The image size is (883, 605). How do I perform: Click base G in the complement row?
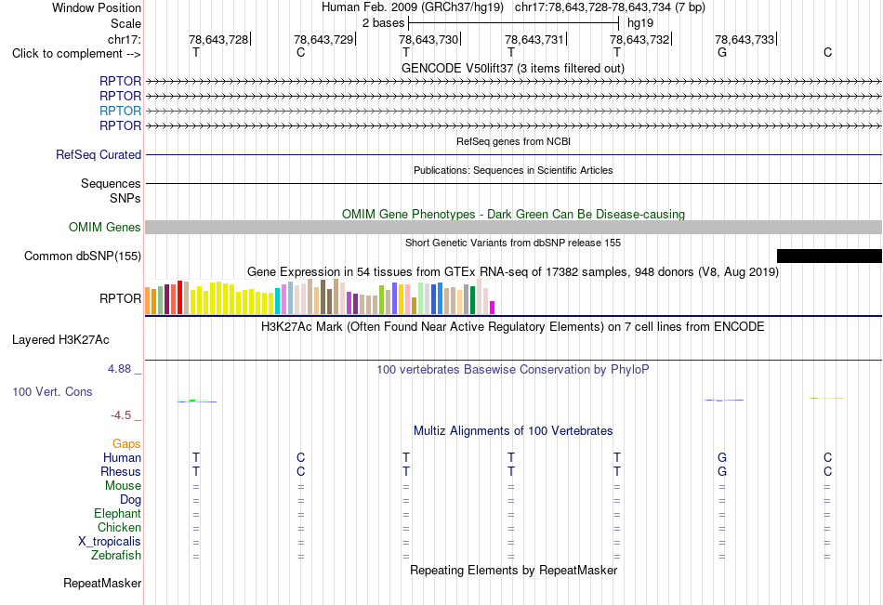click(x=722, y=52)
